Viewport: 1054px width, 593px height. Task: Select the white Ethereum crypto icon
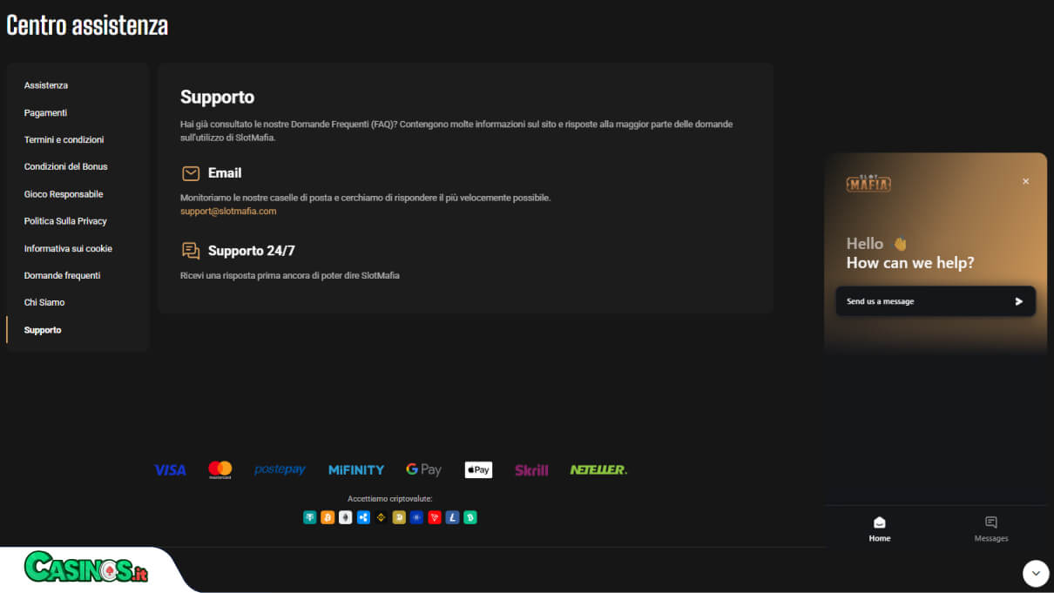pyautogui.click(x=345, y=517)
